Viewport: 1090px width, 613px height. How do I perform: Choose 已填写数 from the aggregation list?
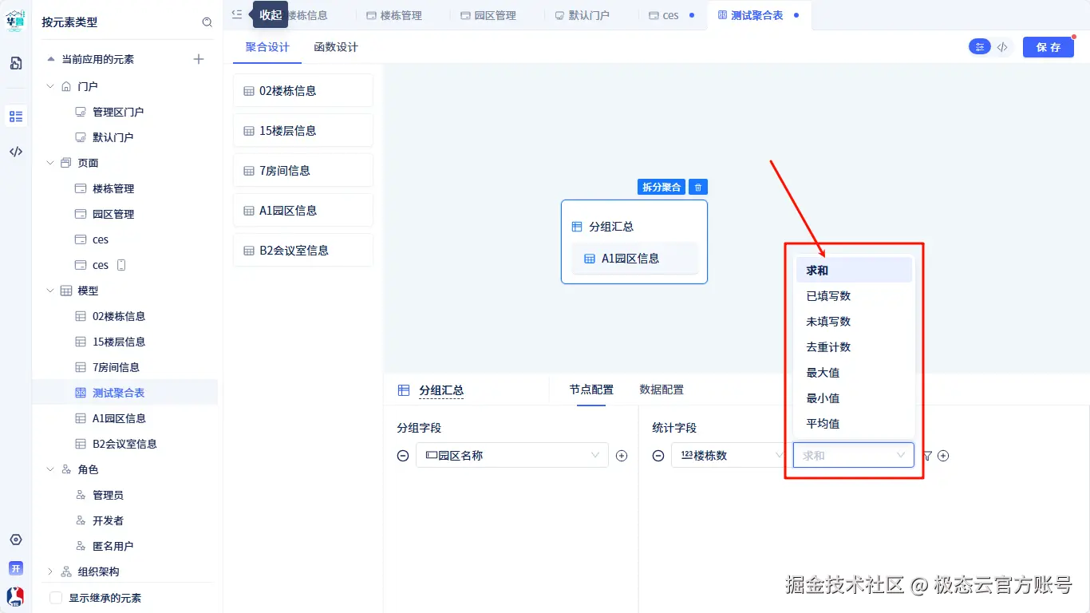pos(854,296)
